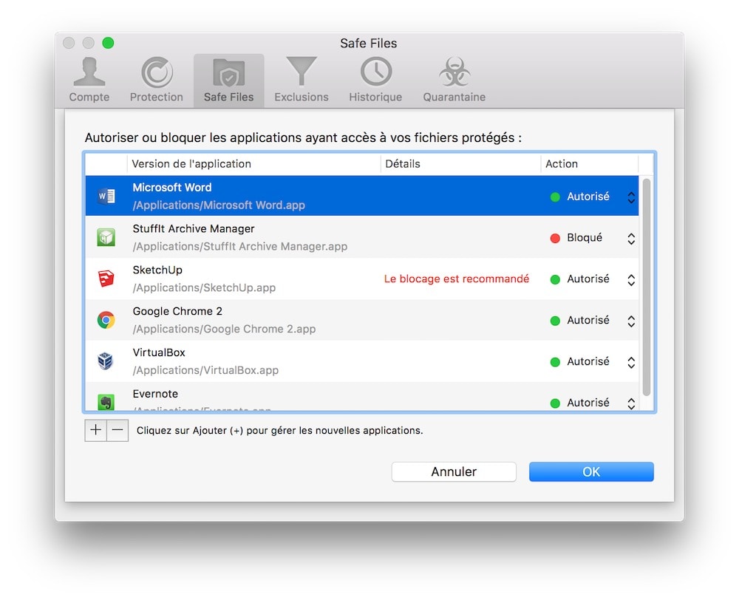739x600 pixels.
Task: Click the green window zoom button
Action: point(108,43)
